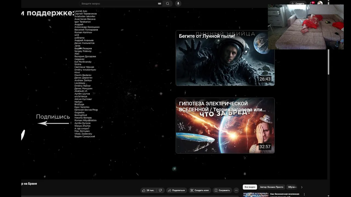Open the account avatar menu
This screenshot has width=351, height=197.
tap(320, 3)
